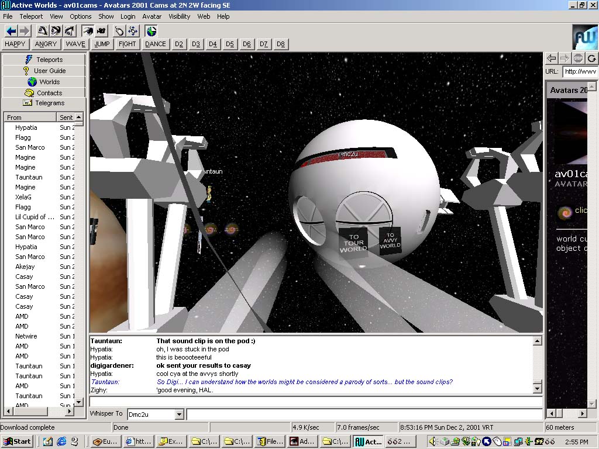Toggle mouse mode icon in toolbar
Viewport: 599px width, 449px height.
tap(119, 31)
